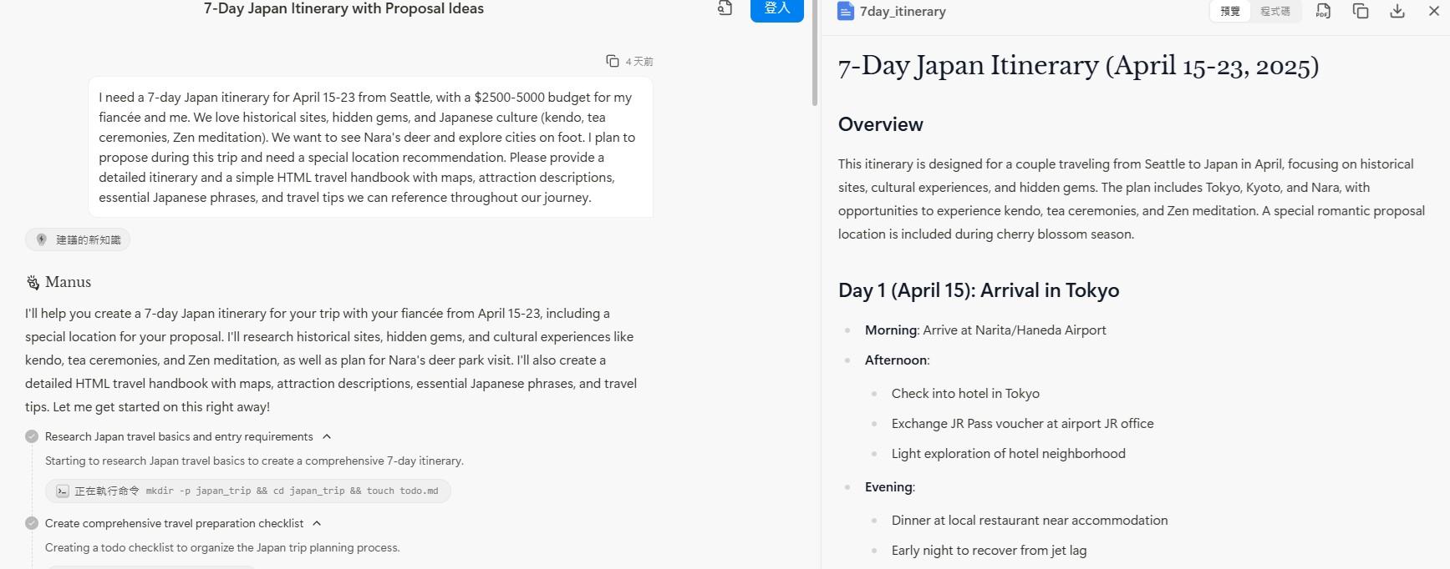This screenshot has height=569, width=1450.
Task: Download the 7day_itinerary file
Action: [1397, 11]
